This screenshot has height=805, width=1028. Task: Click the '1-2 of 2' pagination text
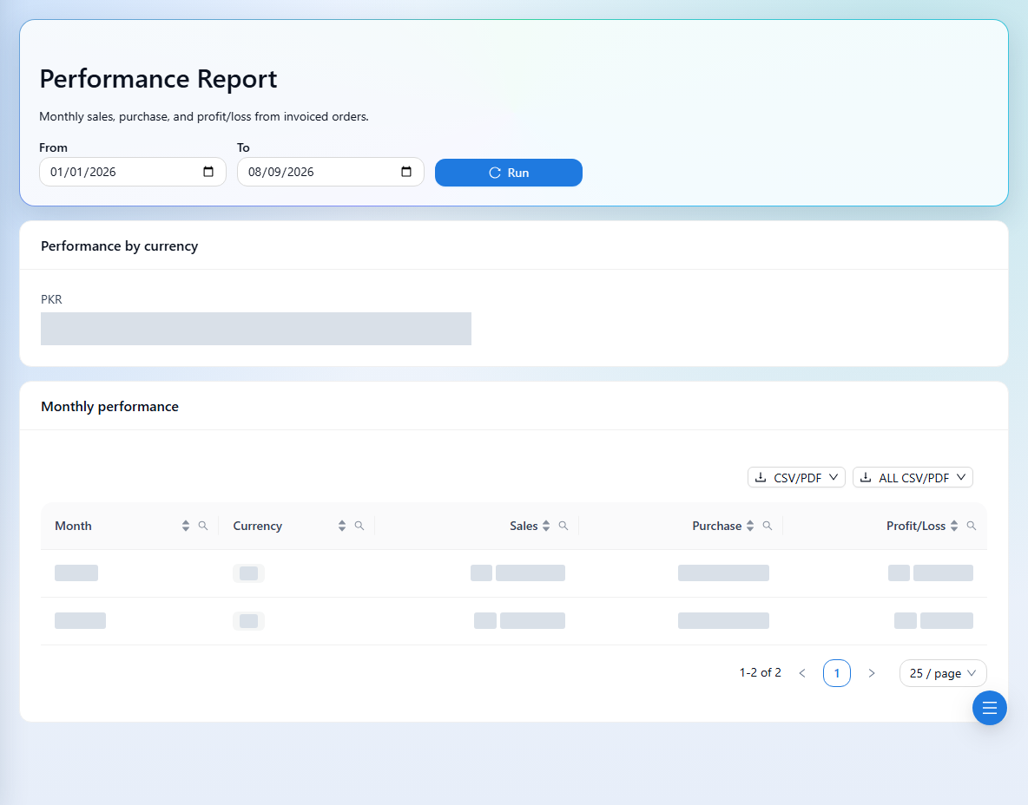pos(760,672)
